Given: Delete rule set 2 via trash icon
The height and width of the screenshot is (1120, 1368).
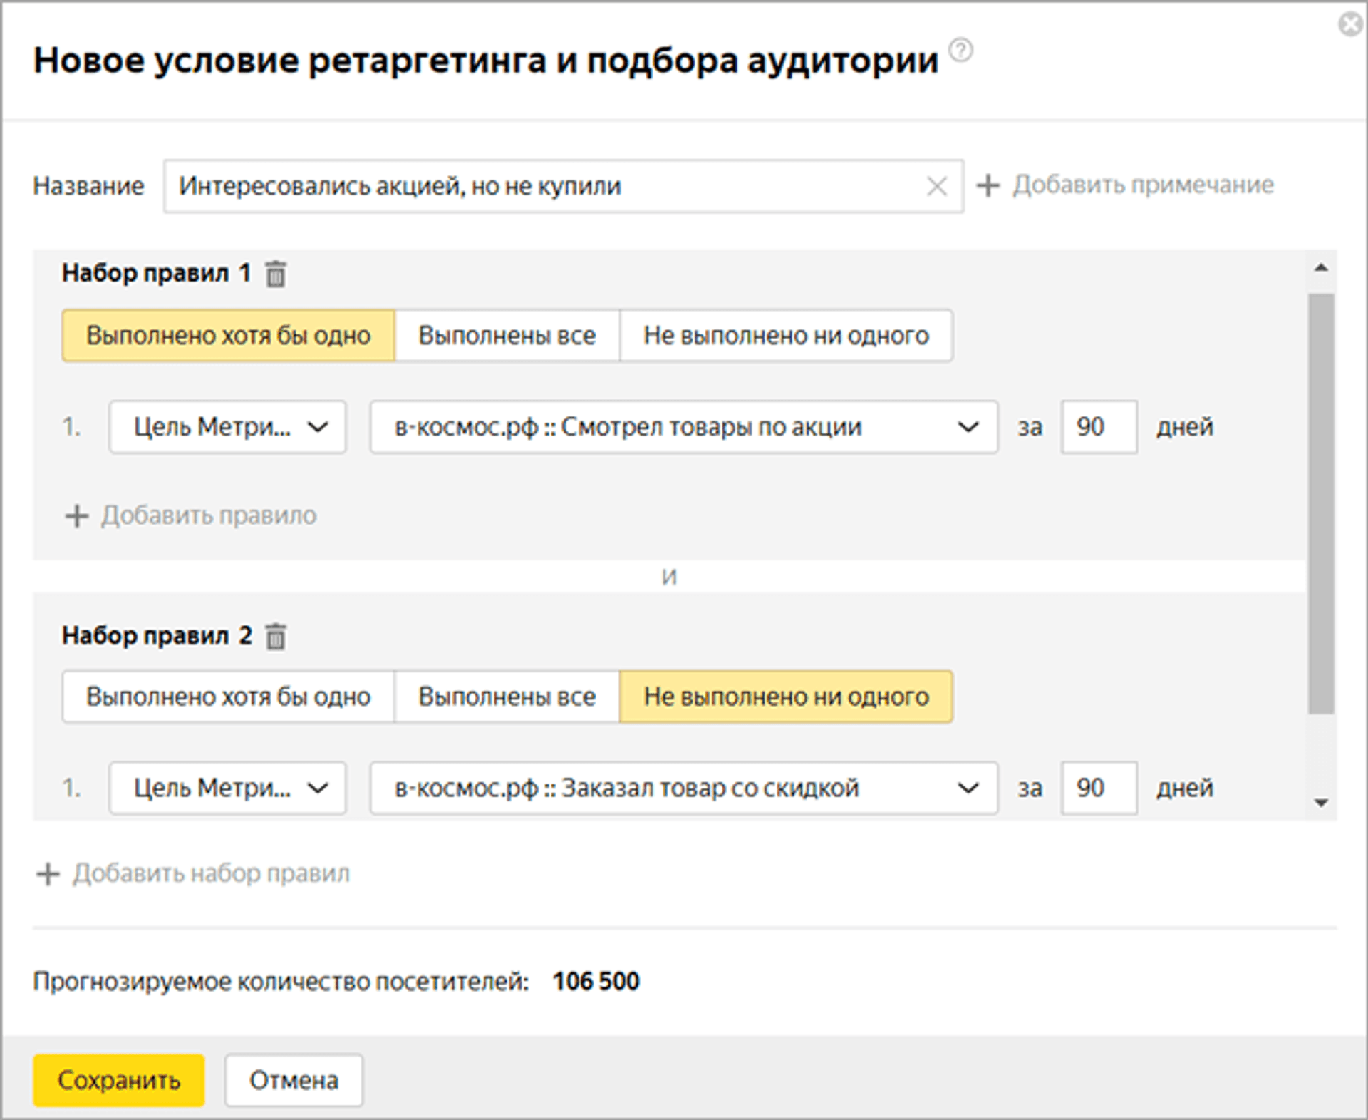Looking at the screenshot, I should click(x=276, y=637).
